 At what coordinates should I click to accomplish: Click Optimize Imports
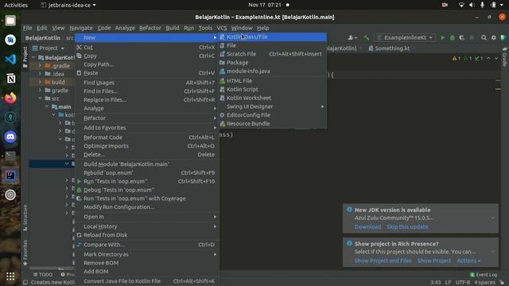pyautogui.click(x=146, y=146)
